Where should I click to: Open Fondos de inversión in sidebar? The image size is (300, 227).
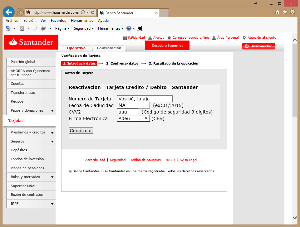[x=31, y=159]
